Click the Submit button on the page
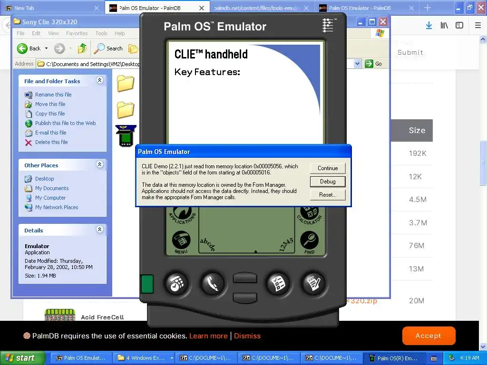The height and width of the screenshot is (365, 487). (x=410, y=52)
